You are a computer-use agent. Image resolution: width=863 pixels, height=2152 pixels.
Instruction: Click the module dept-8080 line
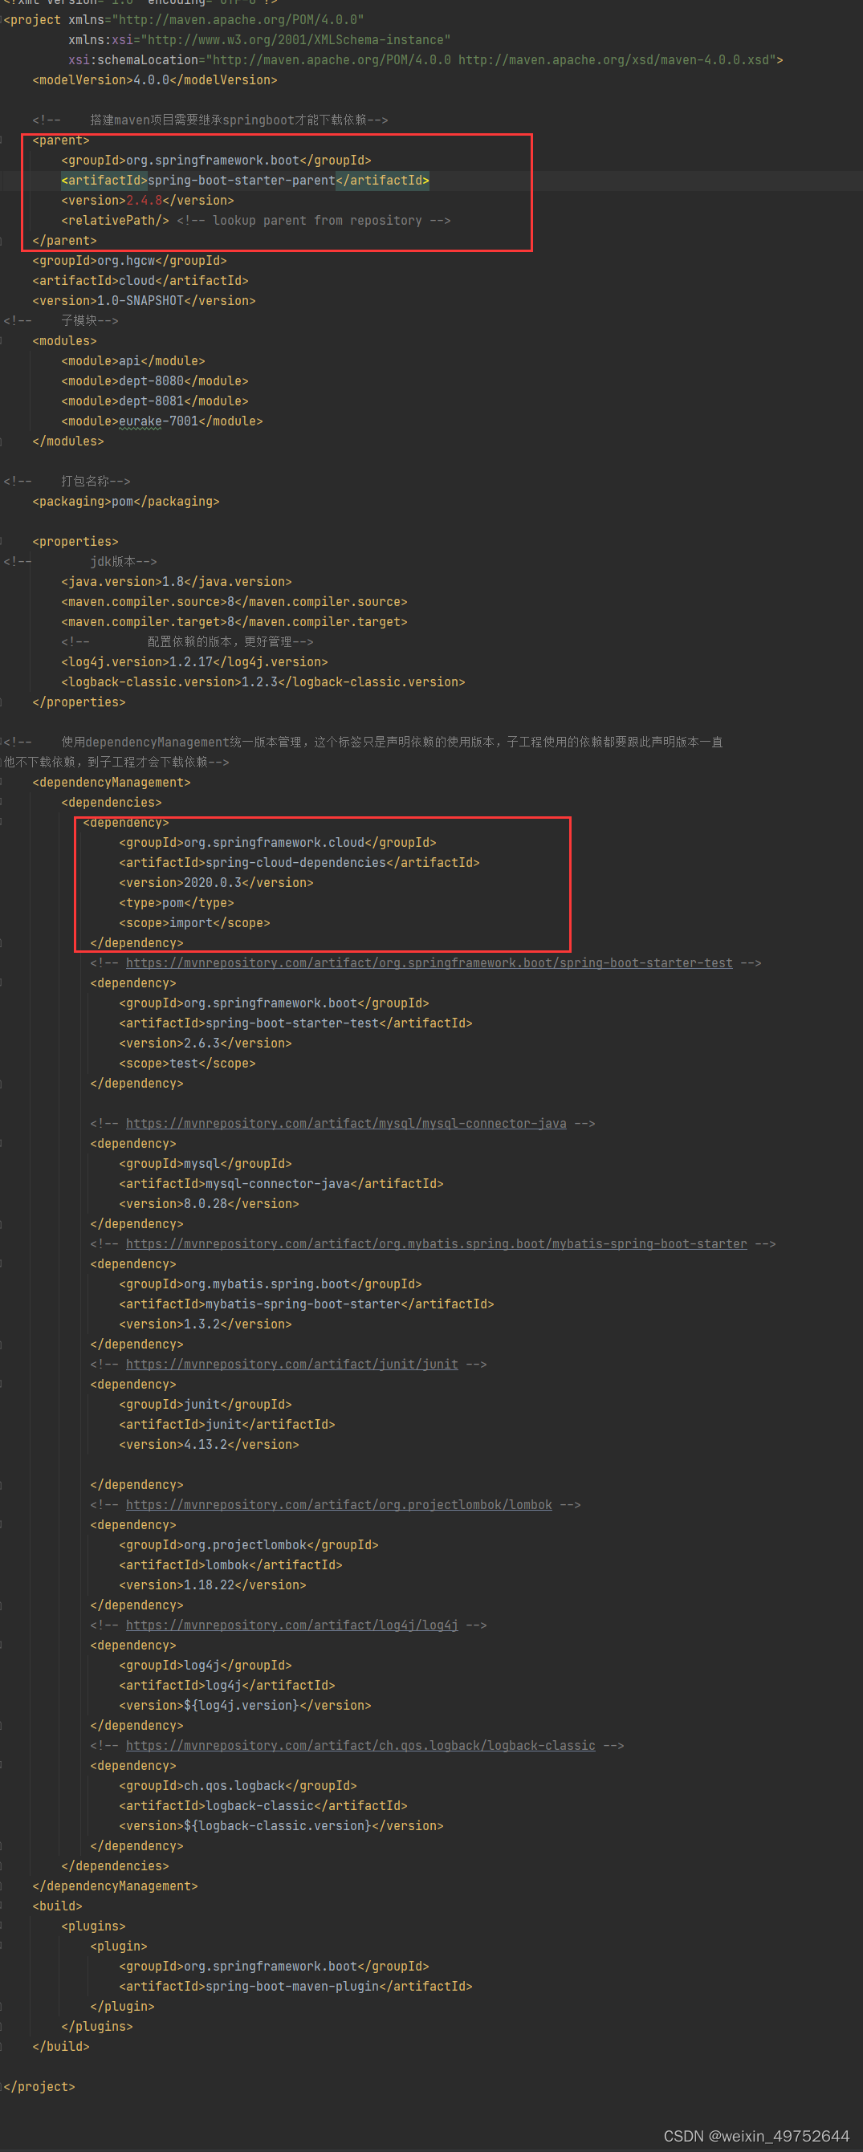155,381
